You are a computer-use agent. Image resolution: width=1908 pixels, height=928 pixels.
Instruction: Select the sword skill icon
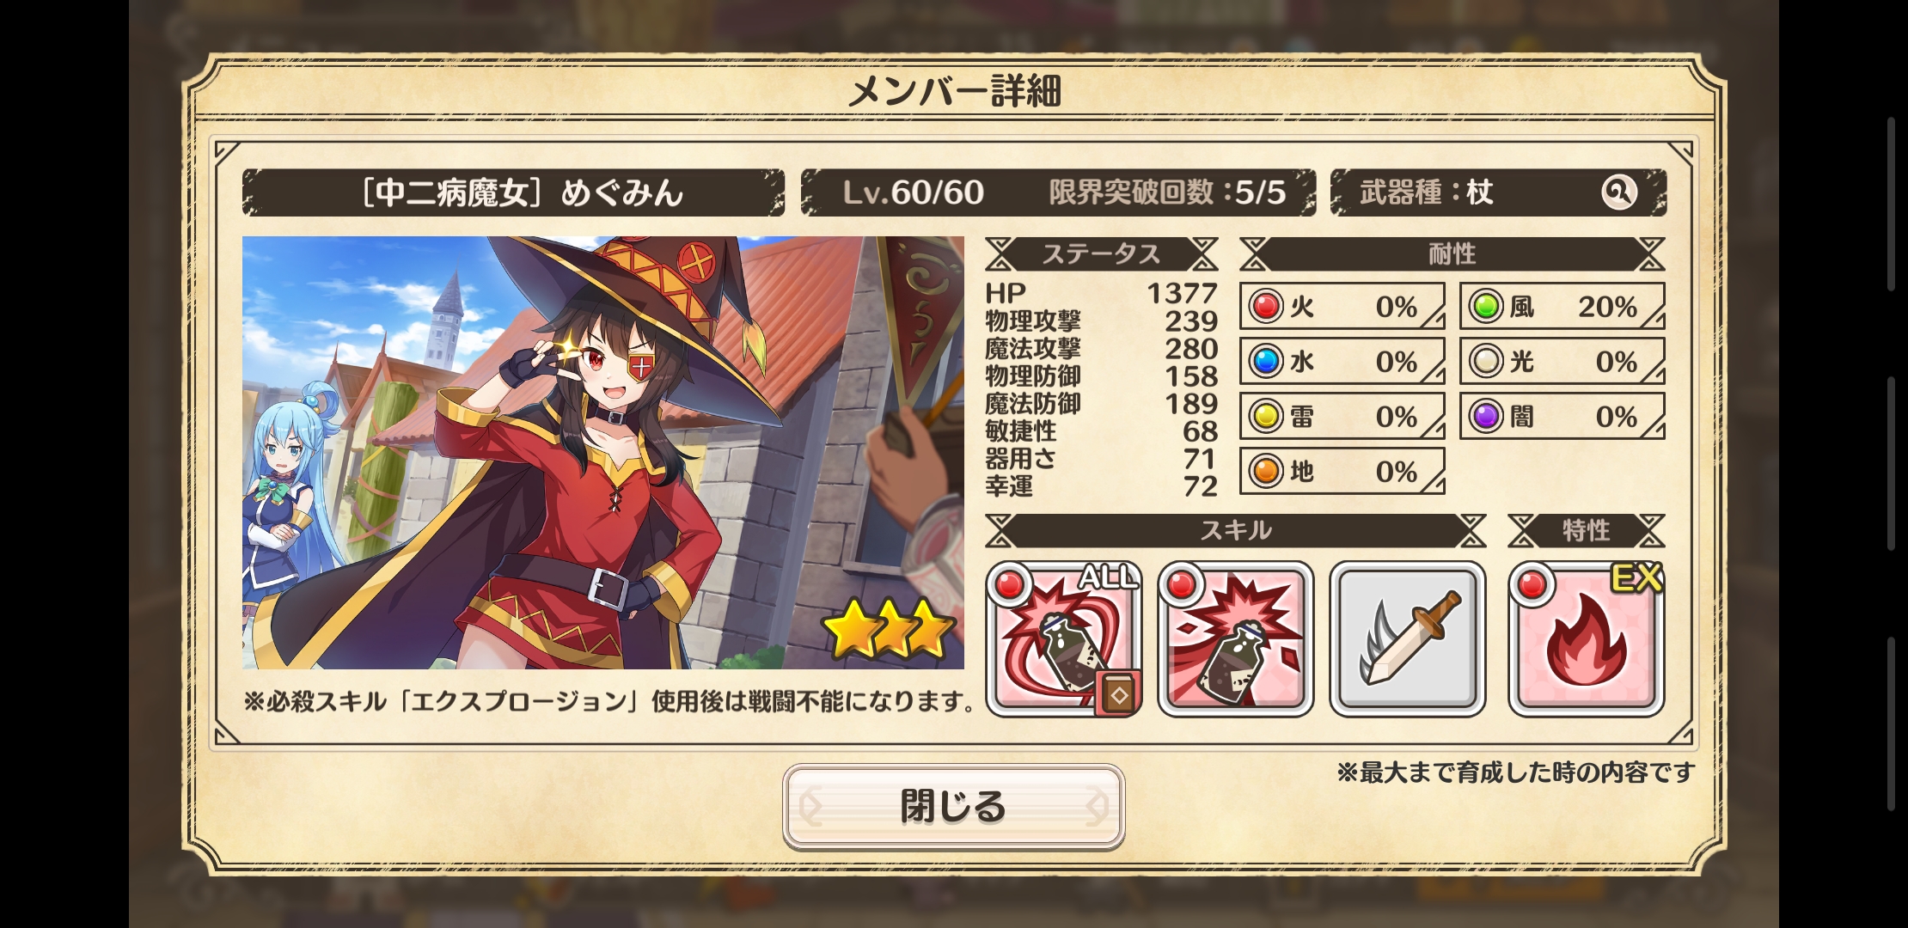[x=1408, y=638]
